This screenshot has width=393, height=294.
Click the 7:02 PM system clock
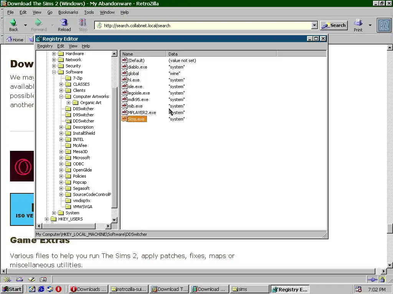(377, 289)
